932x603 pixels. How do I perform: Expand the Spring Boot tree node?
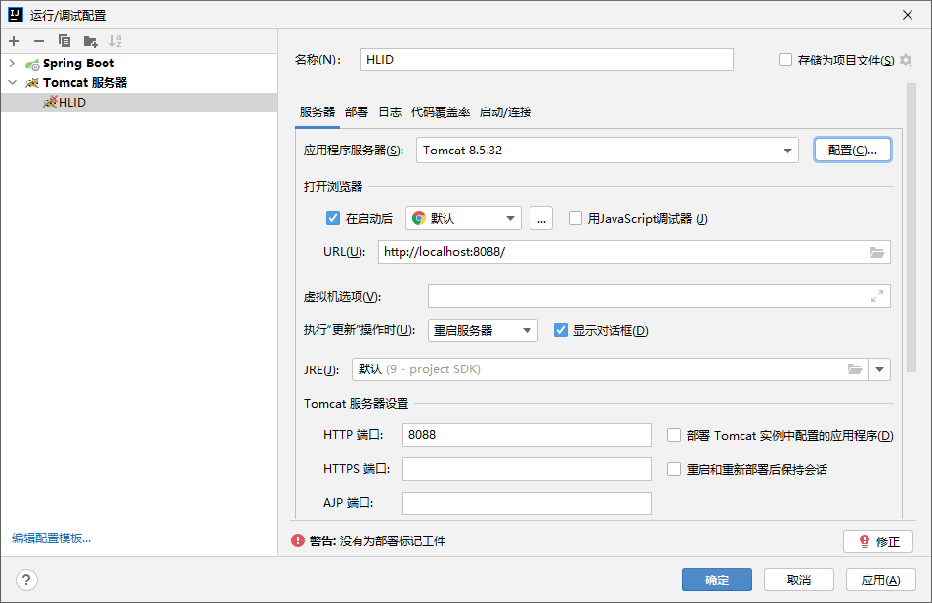12,63
